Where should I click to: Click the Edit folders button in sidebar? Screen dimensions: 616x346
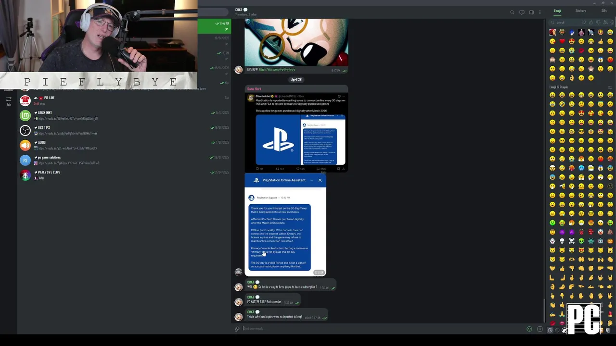click(x=9, y=101)
